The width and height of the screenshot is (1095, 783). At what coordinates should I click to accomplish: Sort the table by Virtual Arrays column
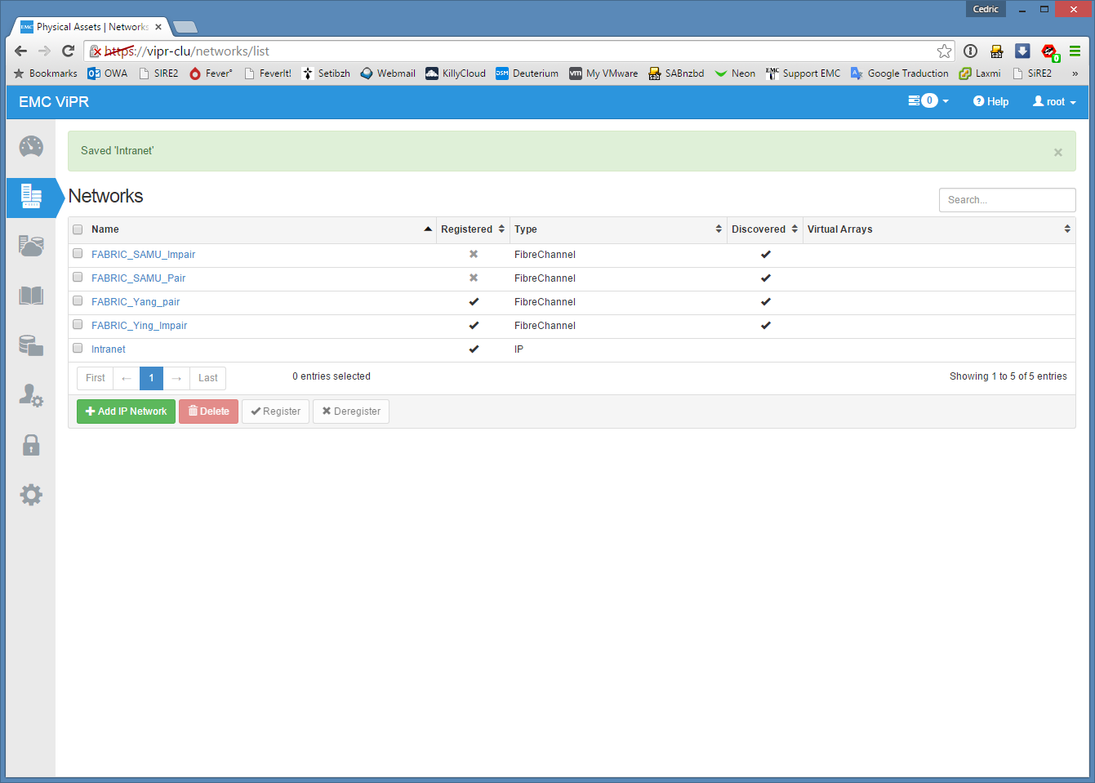(x=937, y=229)
